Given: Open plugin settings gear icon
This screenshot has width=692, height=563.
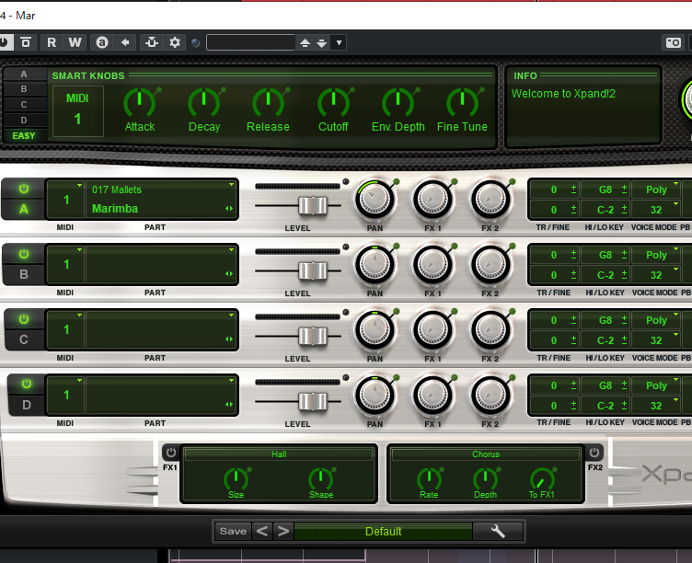Looking at the screenshot, I should click(175, 42).
